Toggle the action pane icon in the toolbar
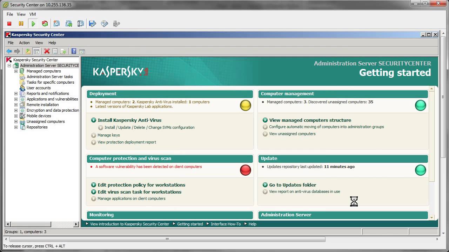Viewport: 449px width, 252px height. [82, 51]
